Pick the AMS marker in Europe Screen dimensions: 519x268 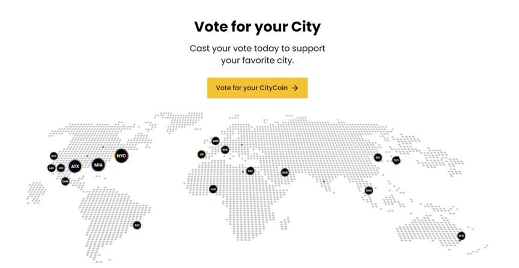pos(216,141)
